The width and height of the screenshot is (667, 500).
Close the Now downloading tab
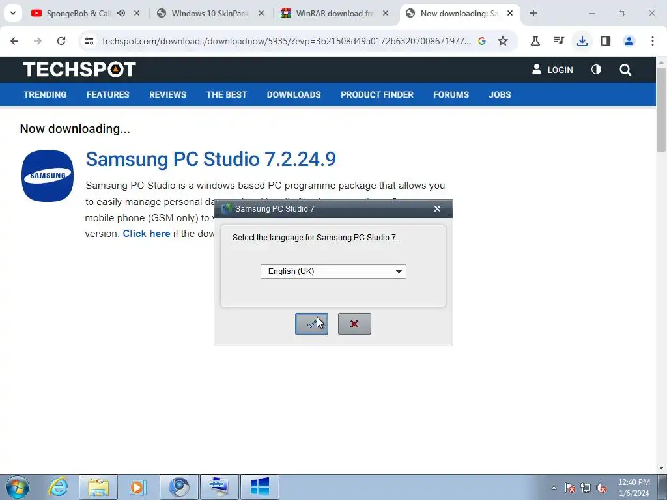point(510,13)
